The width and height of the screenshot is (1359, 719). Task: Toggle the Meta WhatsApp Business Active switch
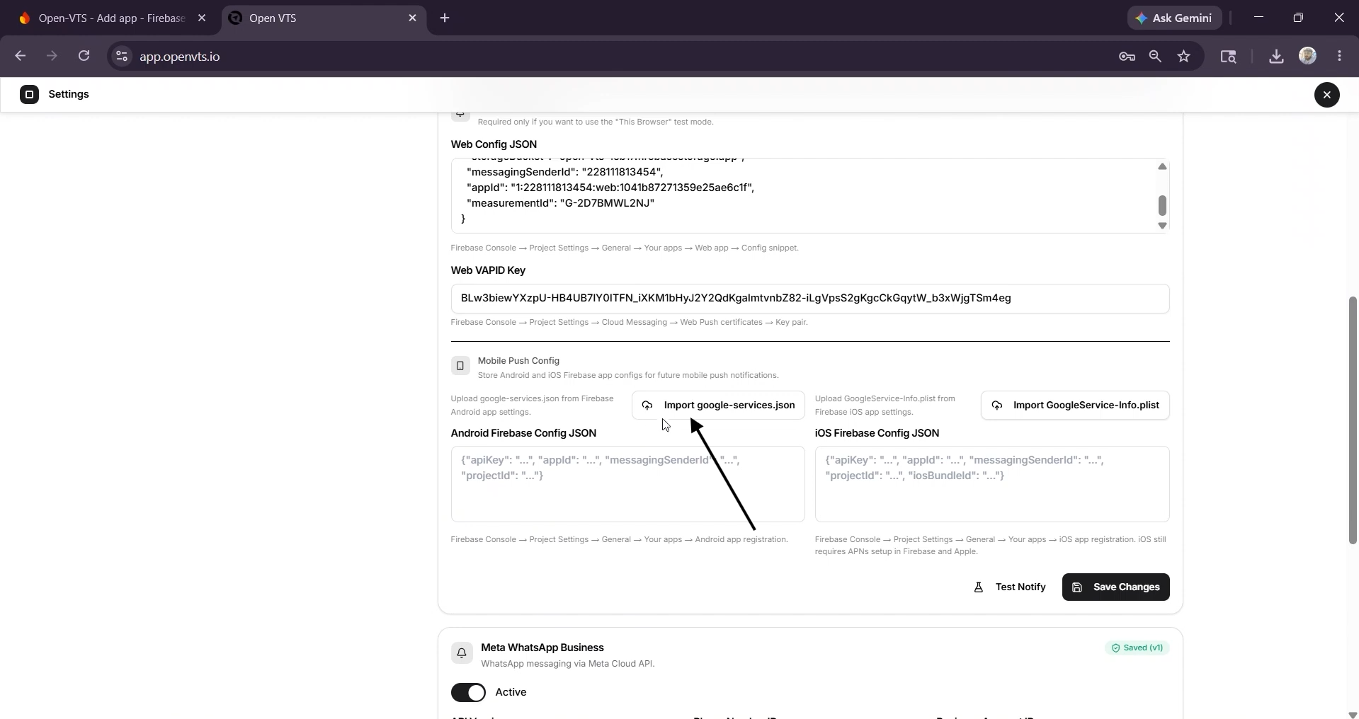468,692
